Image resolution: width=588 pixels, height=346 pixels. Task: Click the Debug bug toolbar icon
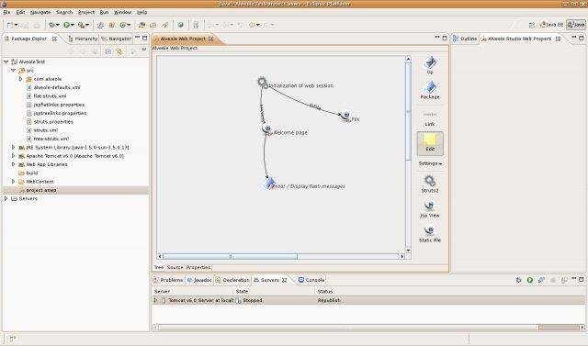(x=51, y=25)
